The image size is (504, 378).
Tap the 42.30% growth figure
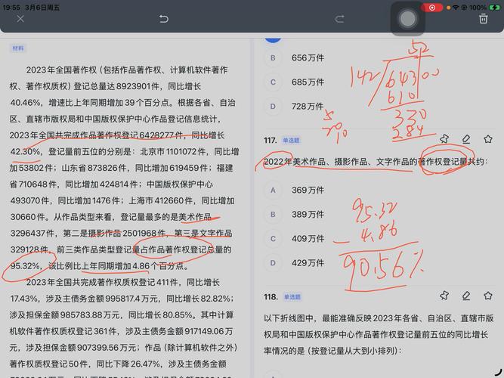pos(25,151)
